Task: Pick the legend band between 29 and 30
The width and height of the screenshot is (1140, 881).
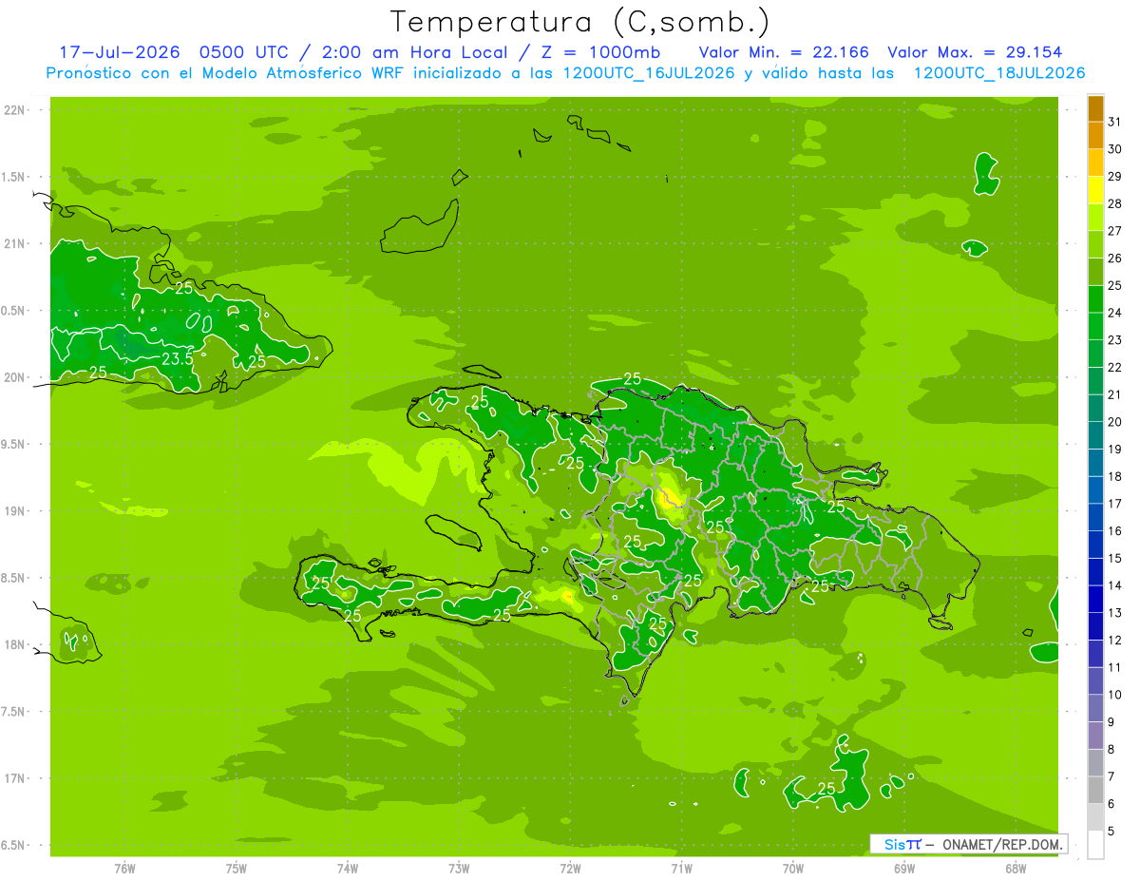Action: click(1095, 163)
